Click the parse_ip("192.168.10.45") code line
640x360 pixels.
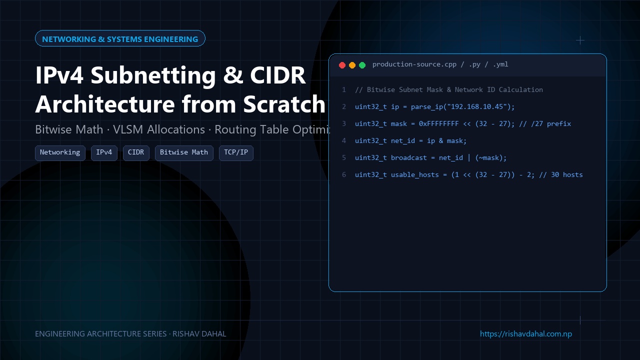coord(435,107)
